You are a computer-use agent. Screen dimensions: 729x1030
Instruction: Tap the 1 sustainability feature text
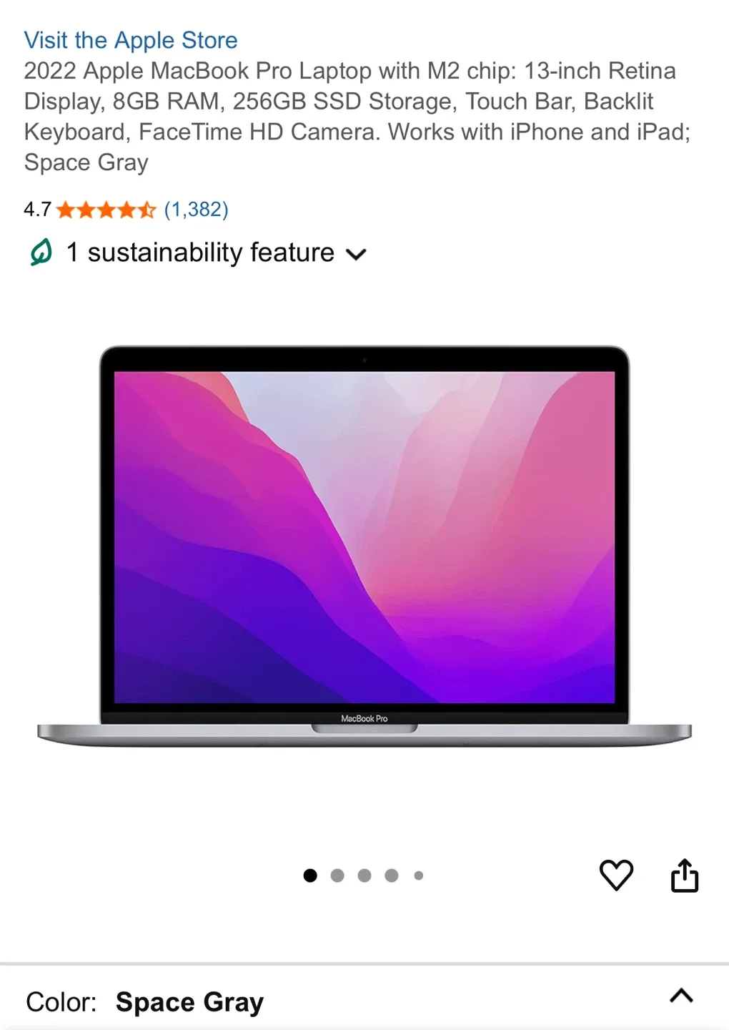pos(200,252)
